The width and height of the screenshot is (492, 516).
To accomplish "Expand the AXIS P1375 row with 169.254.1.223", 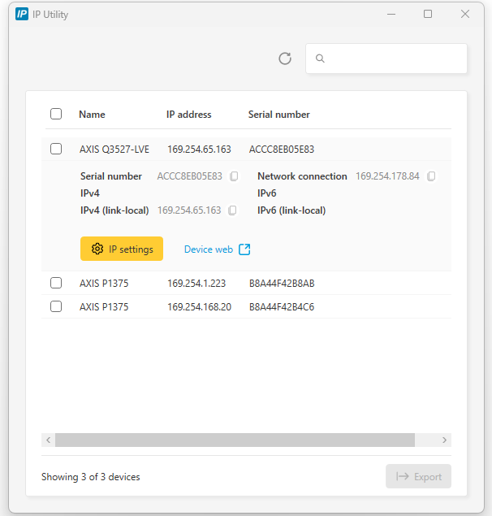I will coord(246,283).
